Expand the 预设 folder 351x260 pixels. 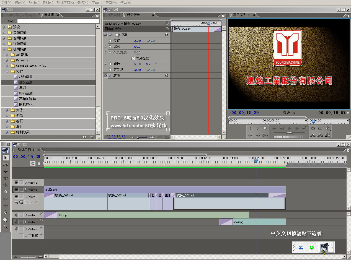4,27
